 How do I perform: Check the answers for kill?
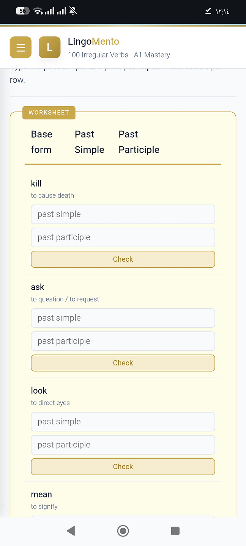point(123,259)
